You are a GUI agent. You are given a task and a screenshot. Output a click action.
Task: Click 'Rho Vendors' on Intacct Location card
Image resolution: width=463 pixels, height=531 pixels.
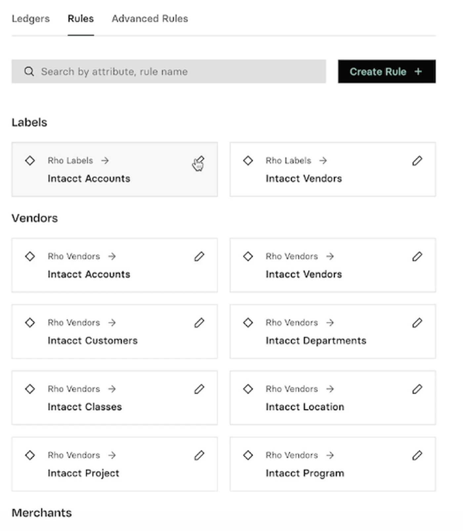pyautogui.click(x=292, y=389)
